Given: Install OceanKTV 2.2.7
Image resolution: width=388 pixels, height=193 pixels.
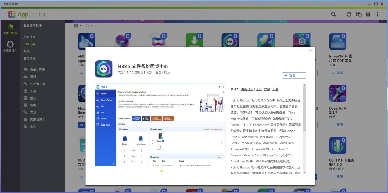Looking at the screenshot, I should 341,125.
